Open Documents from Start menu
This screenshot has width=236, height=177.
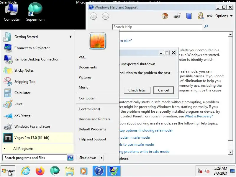coord(88,67)
